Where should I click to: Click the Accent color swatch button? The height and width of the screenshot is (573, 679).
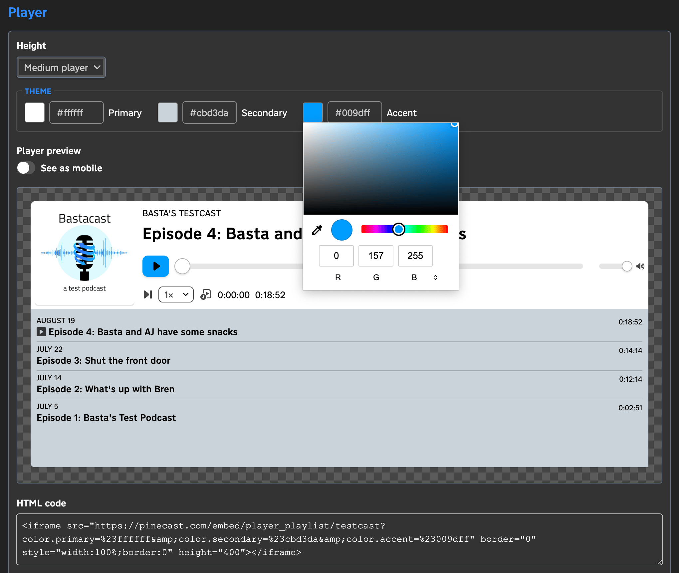pos(313,112)
